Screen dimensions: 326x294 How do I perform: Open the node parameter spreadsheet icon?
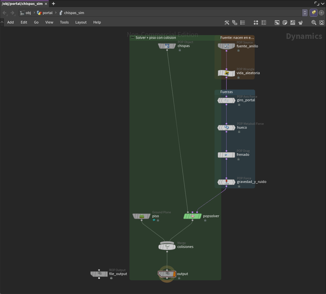(x=264, y=23)
